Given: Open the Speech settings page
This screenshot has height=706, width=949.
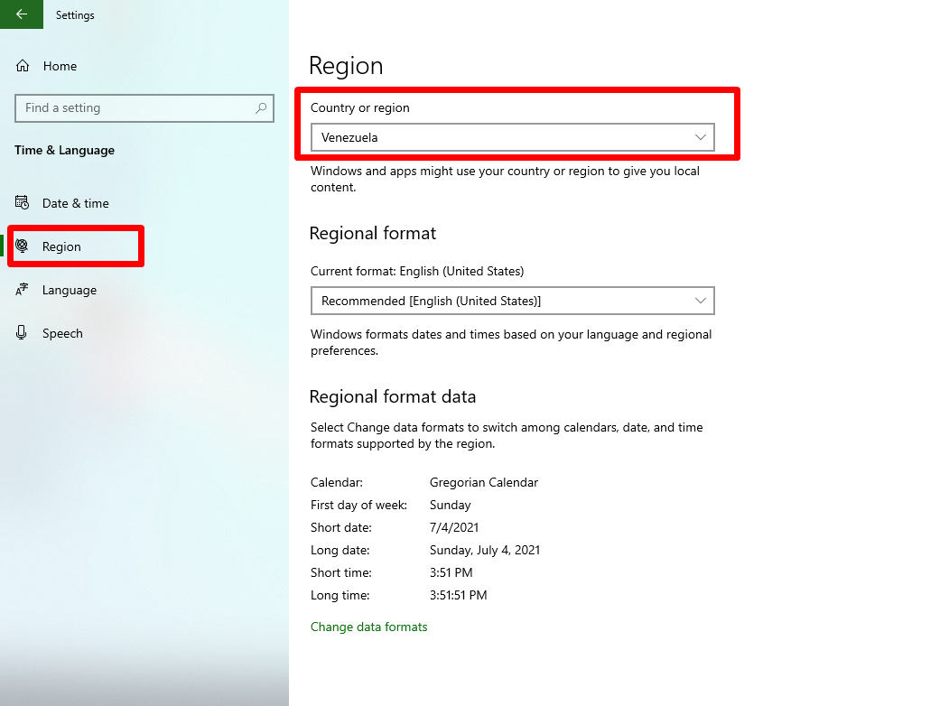Looking at the screenshot, I should [x=62, y=333].
